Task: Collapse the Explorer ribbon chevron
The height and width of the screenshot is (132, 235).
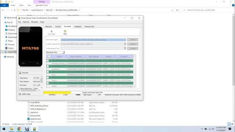Action: (x=230, y=5)
